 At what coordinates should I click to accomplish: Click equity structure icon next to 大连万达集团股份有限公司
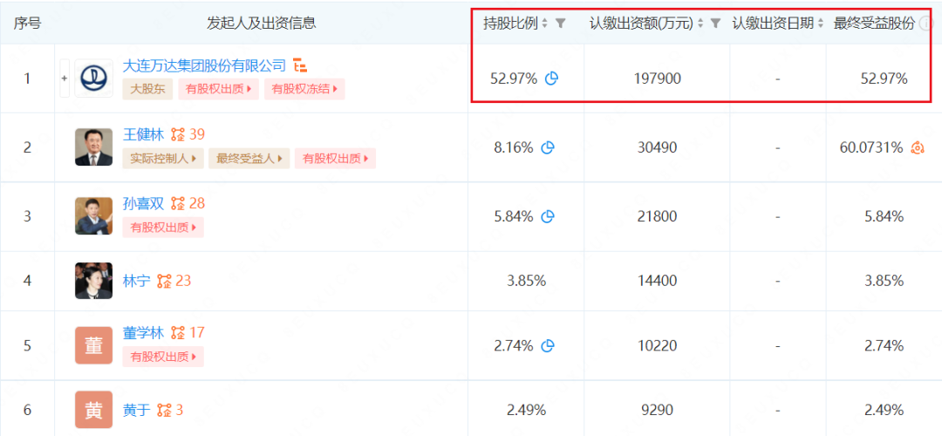click(x=300, y=65)
